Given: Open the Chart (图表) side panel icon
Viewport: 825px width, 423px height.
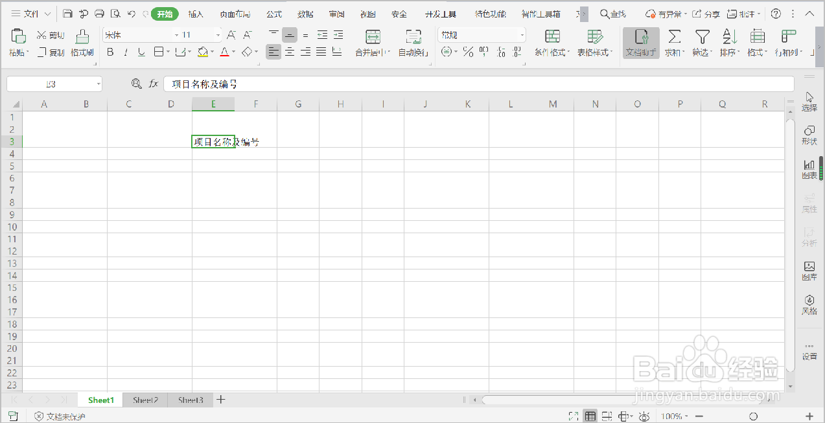Looking at the screenshot, I should coord(809,169).
